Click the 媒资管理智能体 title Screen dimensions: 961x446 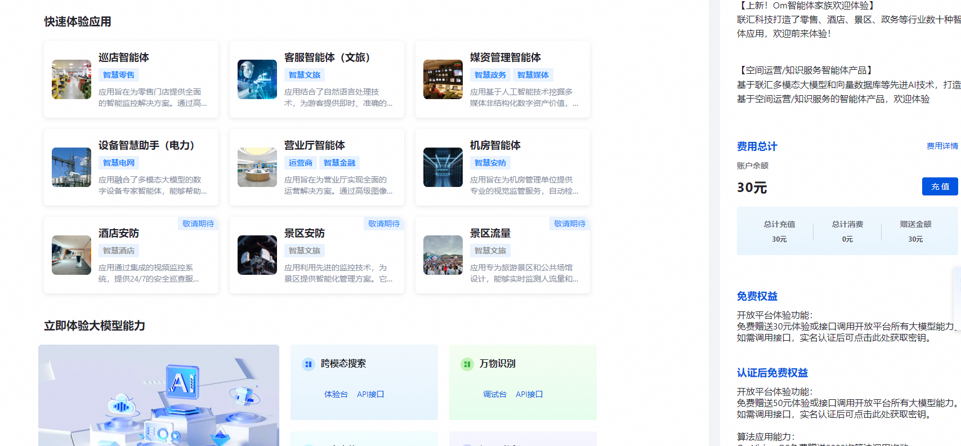[x=506, y=57]
